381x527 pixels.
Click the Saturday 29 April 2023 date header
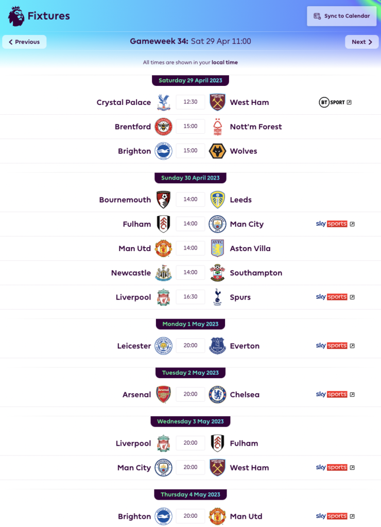coord(190,80)
